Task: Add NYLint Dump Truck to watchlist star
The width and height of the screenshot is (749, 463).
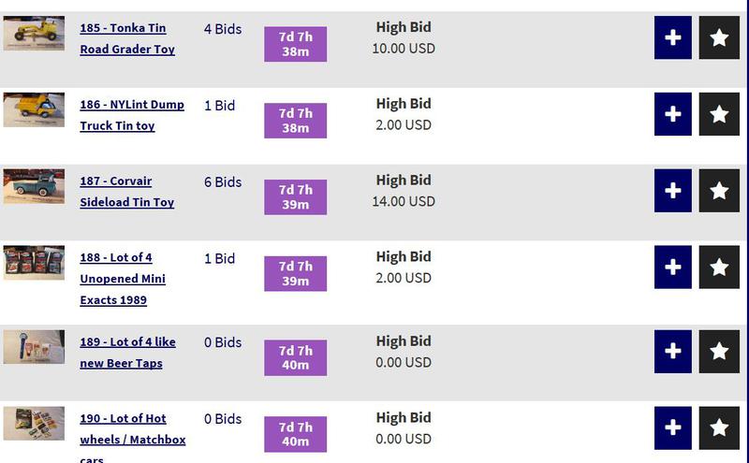Action: click(x=719, y=114)
